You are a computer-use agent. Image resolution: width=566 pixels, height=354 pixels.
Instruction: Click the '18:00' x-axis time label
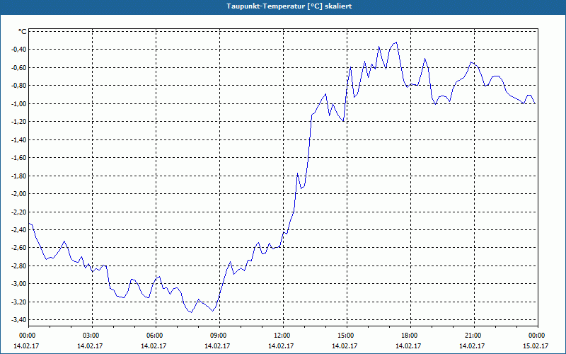[x=411, y=336]
